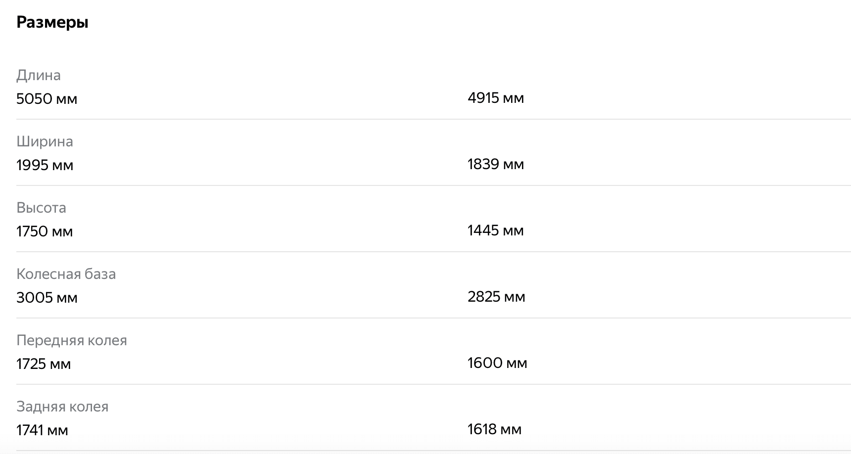The height and width of the screenshot is (454, 851).
Task: Select the 1618 мм rear track value
Action: [494, 429]
